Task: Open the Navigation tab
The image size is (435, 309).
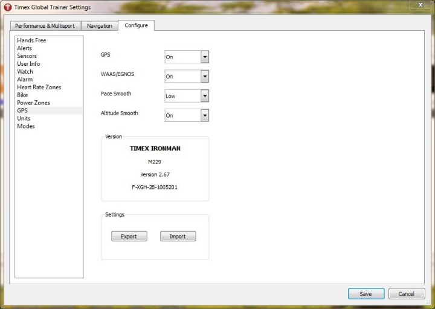Action: click(99, 26)
